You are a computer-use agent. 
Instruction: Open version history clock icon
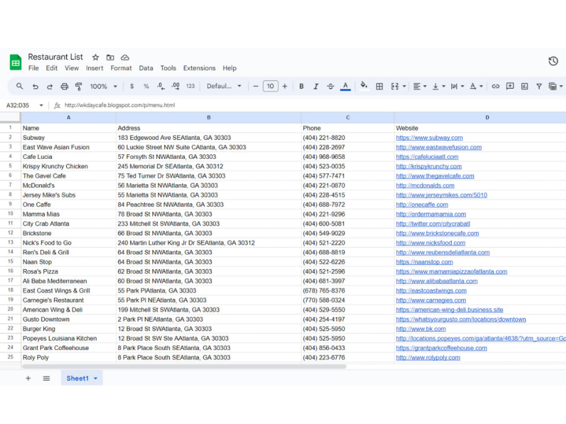pyautogui.click(x=553, y=61)
